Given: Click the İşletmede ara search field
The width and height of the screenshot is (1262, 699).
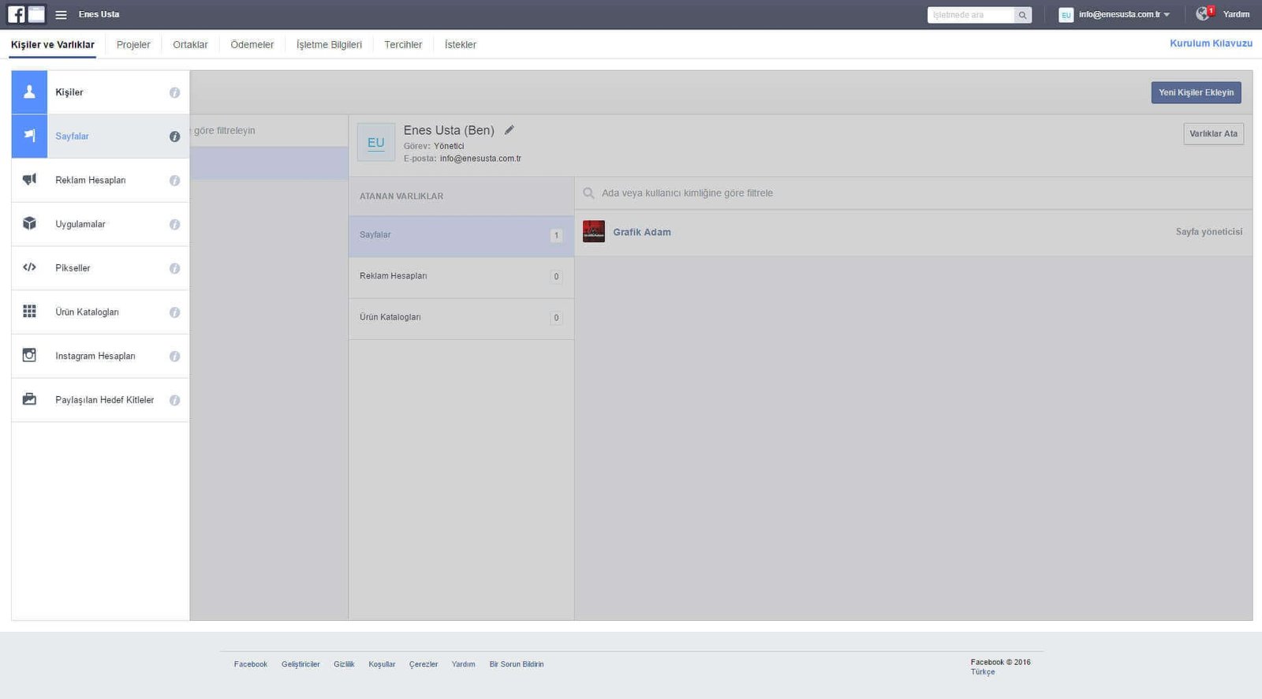Looking at the screenshot, I should (970, 15).
